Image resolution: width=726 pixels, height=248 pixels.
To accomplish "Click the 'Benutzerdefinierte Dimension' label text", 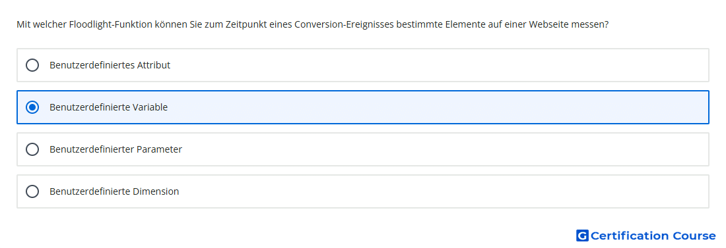I will tap(114, 191).
